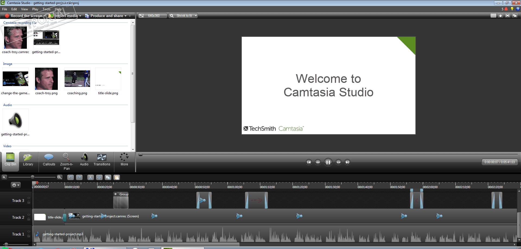This screenshot has height=249, width=521.
Task: Open the Library panel
Action: (28, 160)
